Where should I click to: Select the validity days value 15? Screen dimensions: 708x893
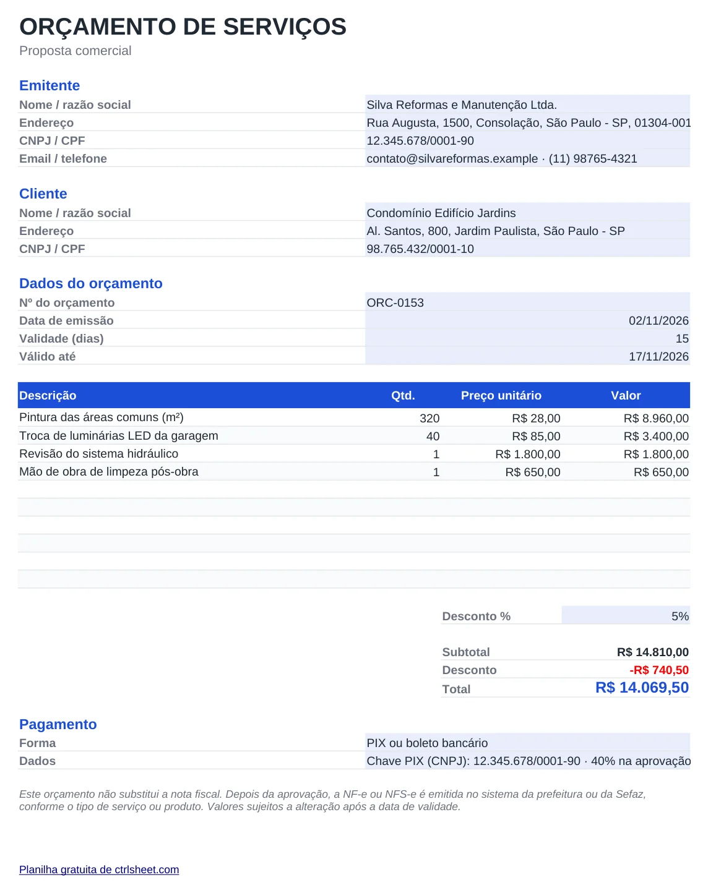[x=527, y=338]
